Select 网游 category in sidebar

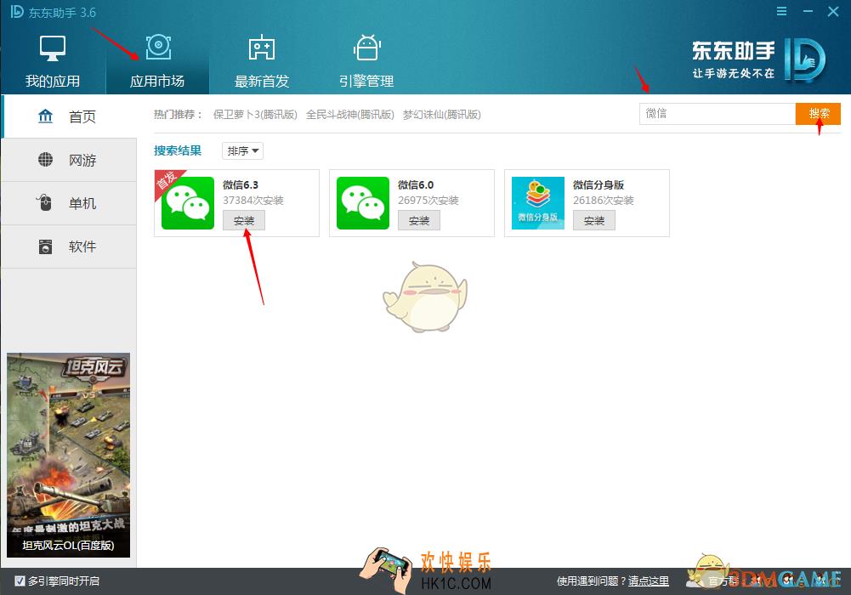click(x=70, y=160)
